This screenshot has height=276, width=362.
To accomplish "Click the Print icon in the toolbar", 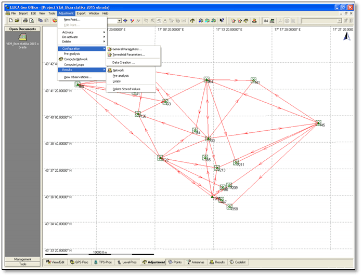I will click(24, 20).
